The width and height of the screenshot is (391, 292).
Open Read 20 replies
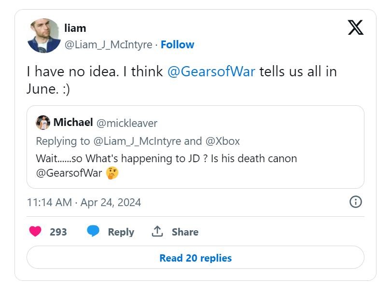tap(195, 258)
